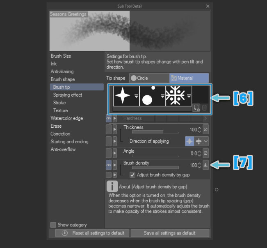The height and width of the screenshot is (248, 267).
Task: Toggle the Direction of applying visibility box
Action: point(109,141)
